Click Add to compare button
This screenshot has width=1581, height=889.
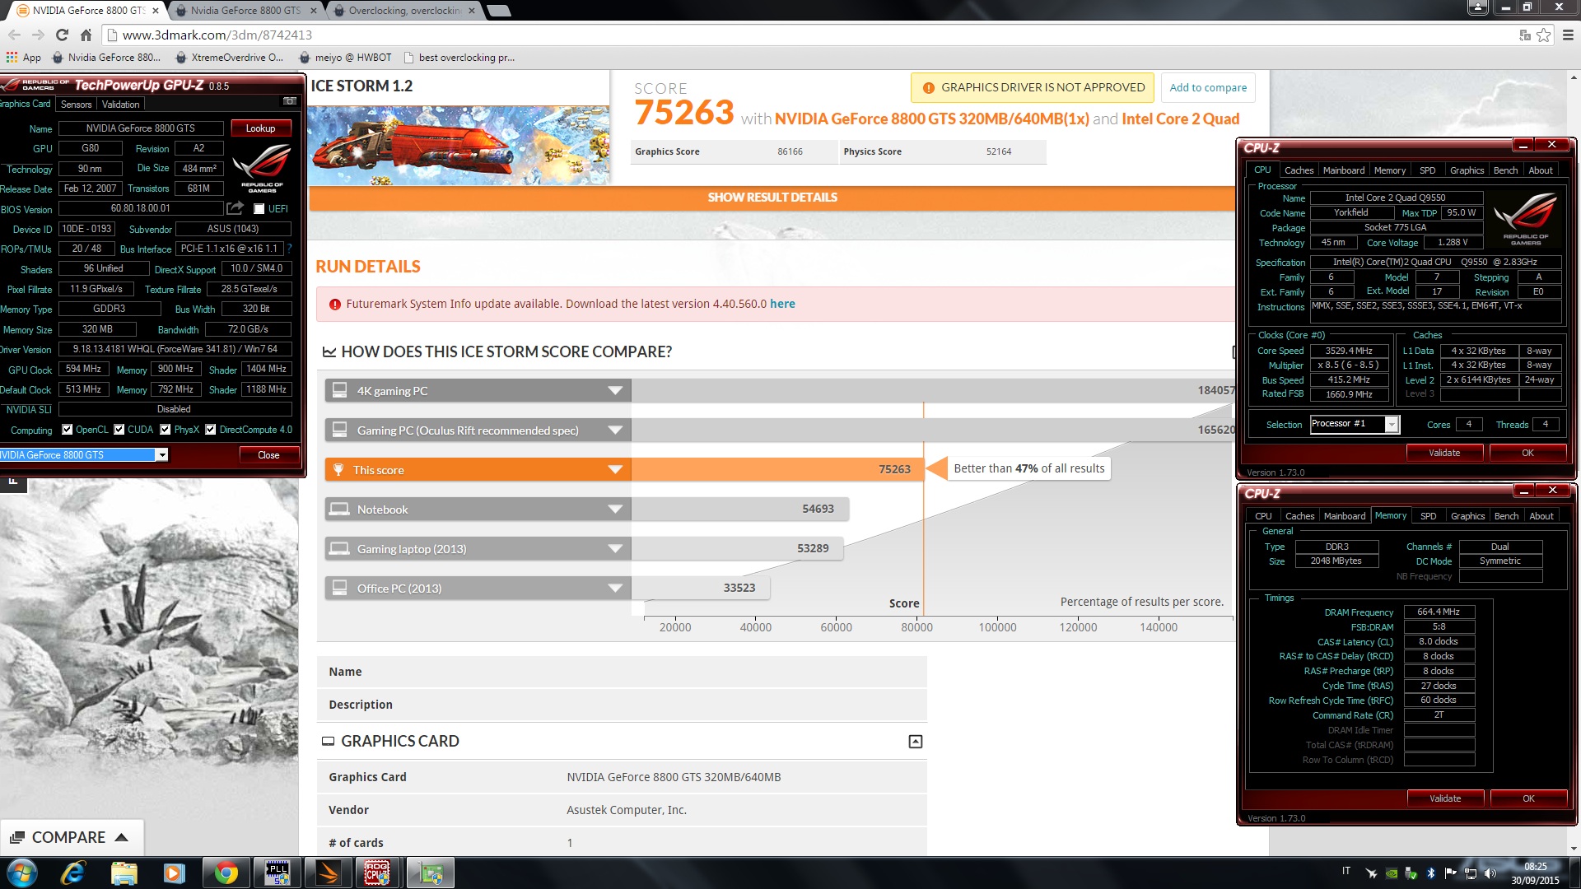1208,88
